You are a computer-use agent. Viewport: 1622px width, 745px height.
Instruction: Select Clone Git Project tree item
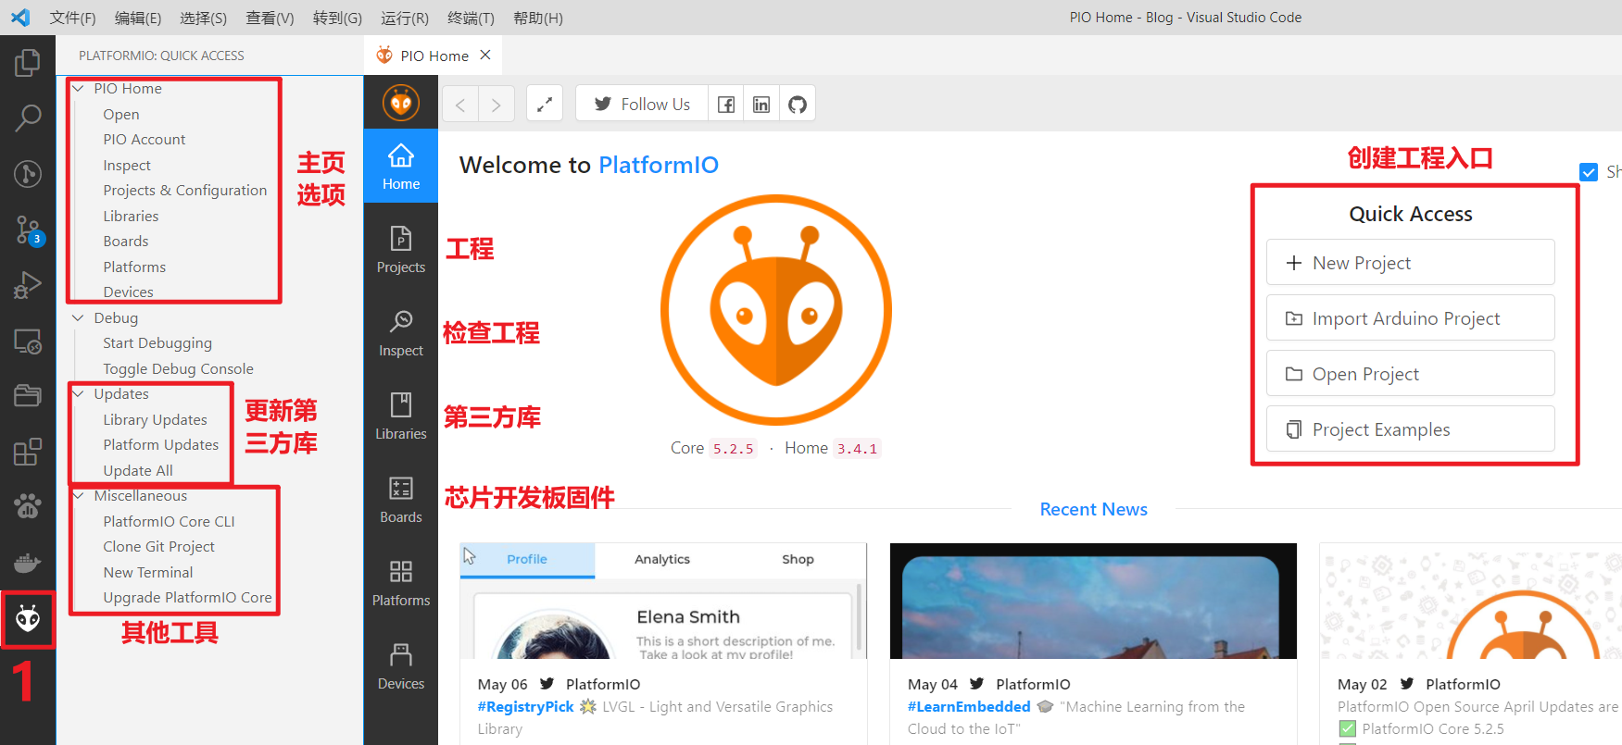coord(159,547)
